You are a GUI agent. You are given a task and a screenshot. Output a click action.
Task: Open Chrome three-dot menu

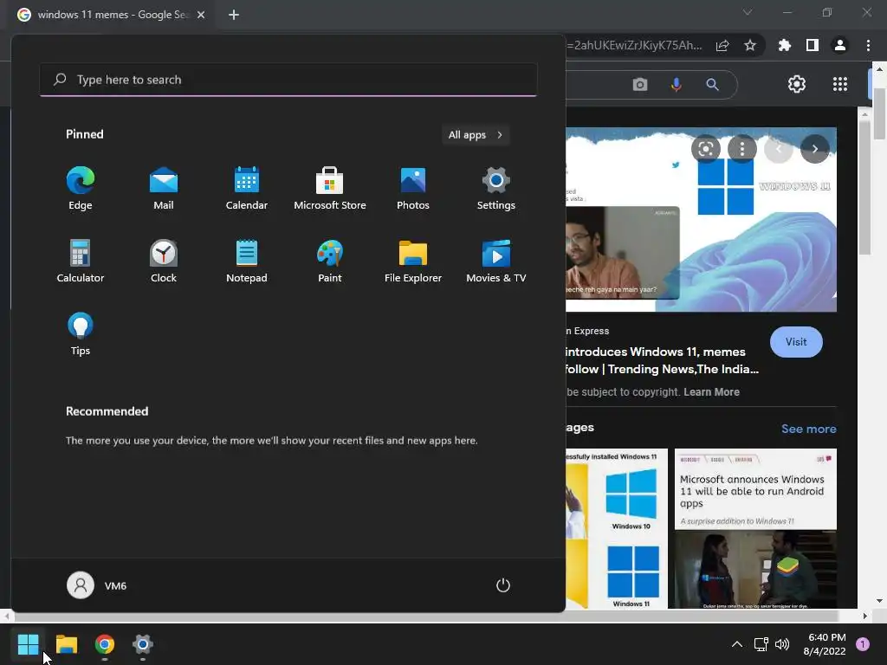click(x=868, y=45)
